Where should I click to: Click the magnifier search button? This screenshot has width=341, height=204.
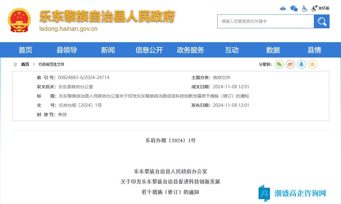point(322,22)
